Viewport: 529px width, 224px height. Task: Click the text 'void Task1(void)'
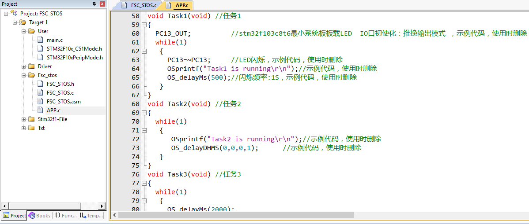tap(179, 16)
